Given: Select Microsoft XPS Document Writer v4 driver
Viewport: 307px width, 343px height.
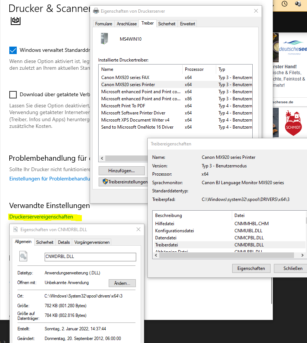Looking at the screenshot, I should click(176, 120).
